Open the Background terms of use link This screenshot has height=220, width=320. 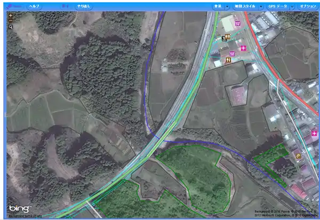[x=25, y=215]
